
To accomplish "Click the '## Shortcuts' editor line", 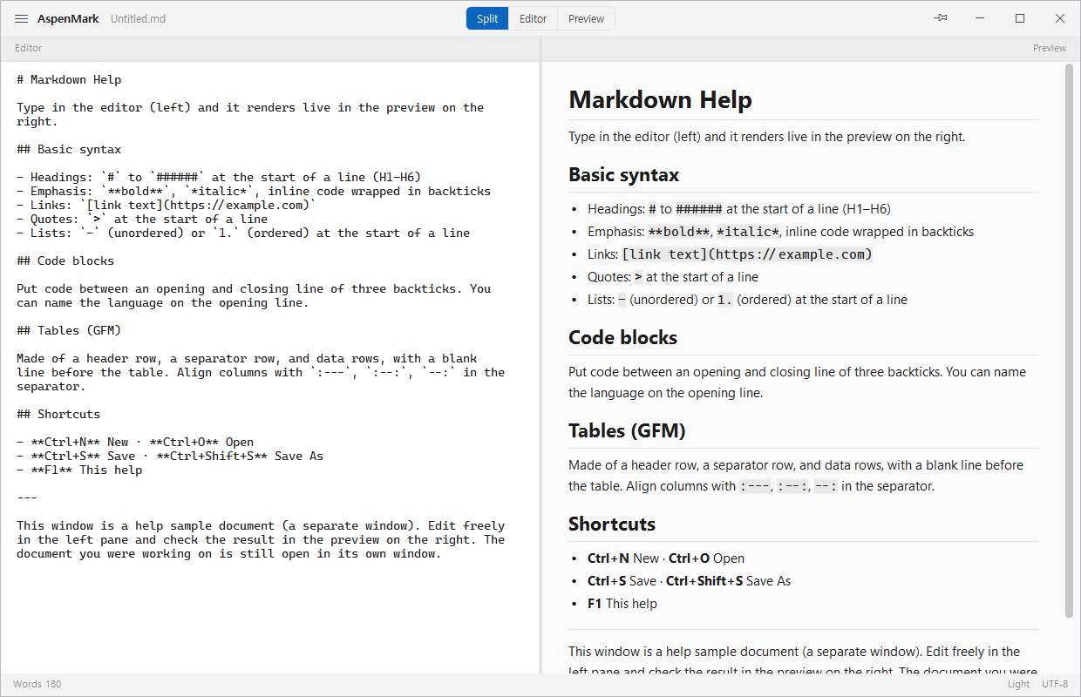I will 58,414.
